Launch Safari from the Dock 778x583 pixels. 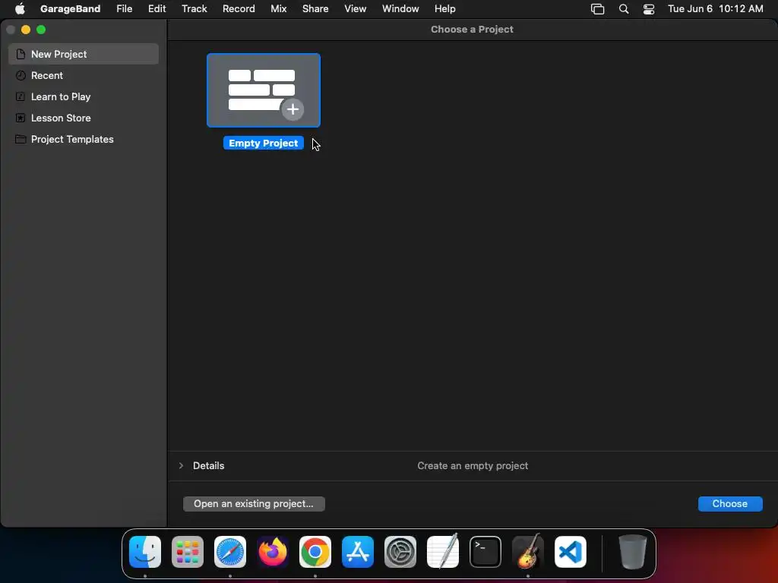(x=230, y=552)
